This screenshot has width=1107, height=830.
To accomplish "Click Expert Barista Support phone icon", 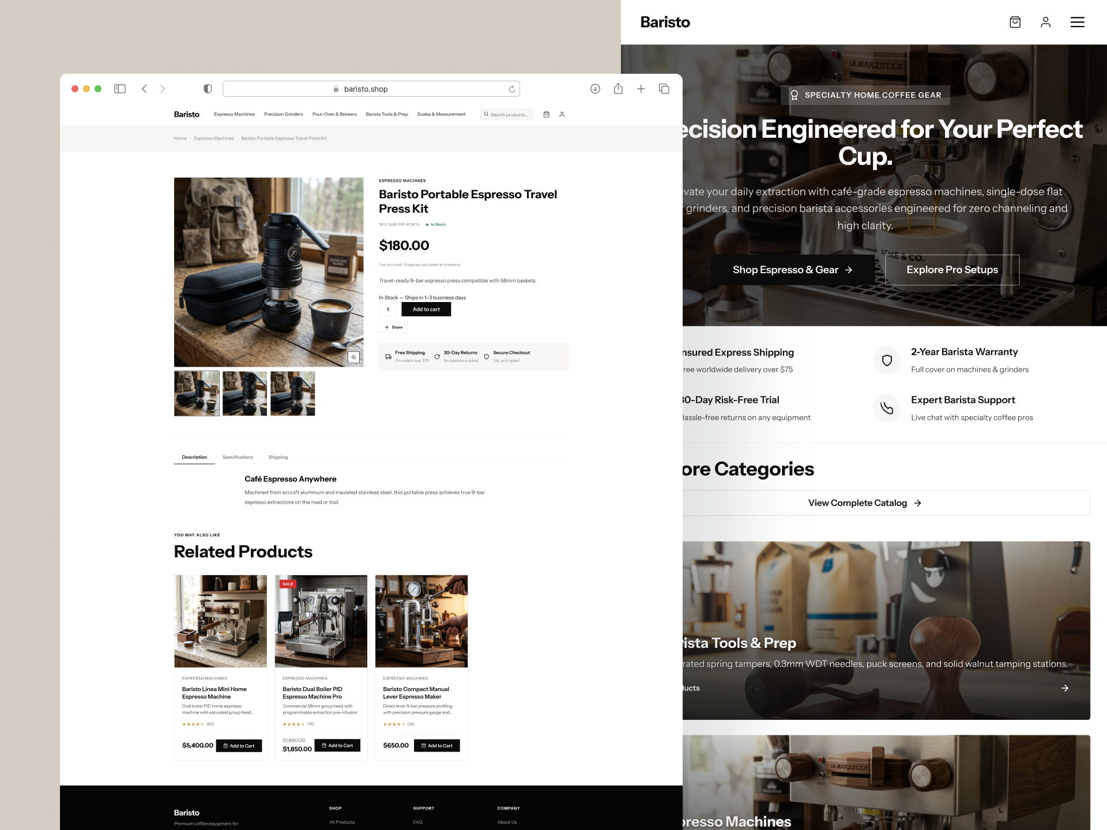I will tap(887, 408).
